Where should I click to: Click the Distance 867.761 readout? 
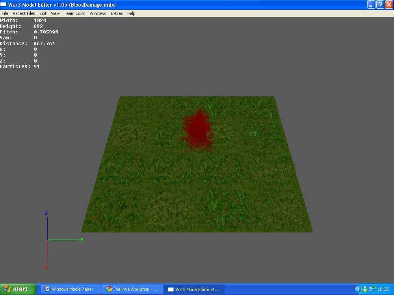[x=28, y=43]
